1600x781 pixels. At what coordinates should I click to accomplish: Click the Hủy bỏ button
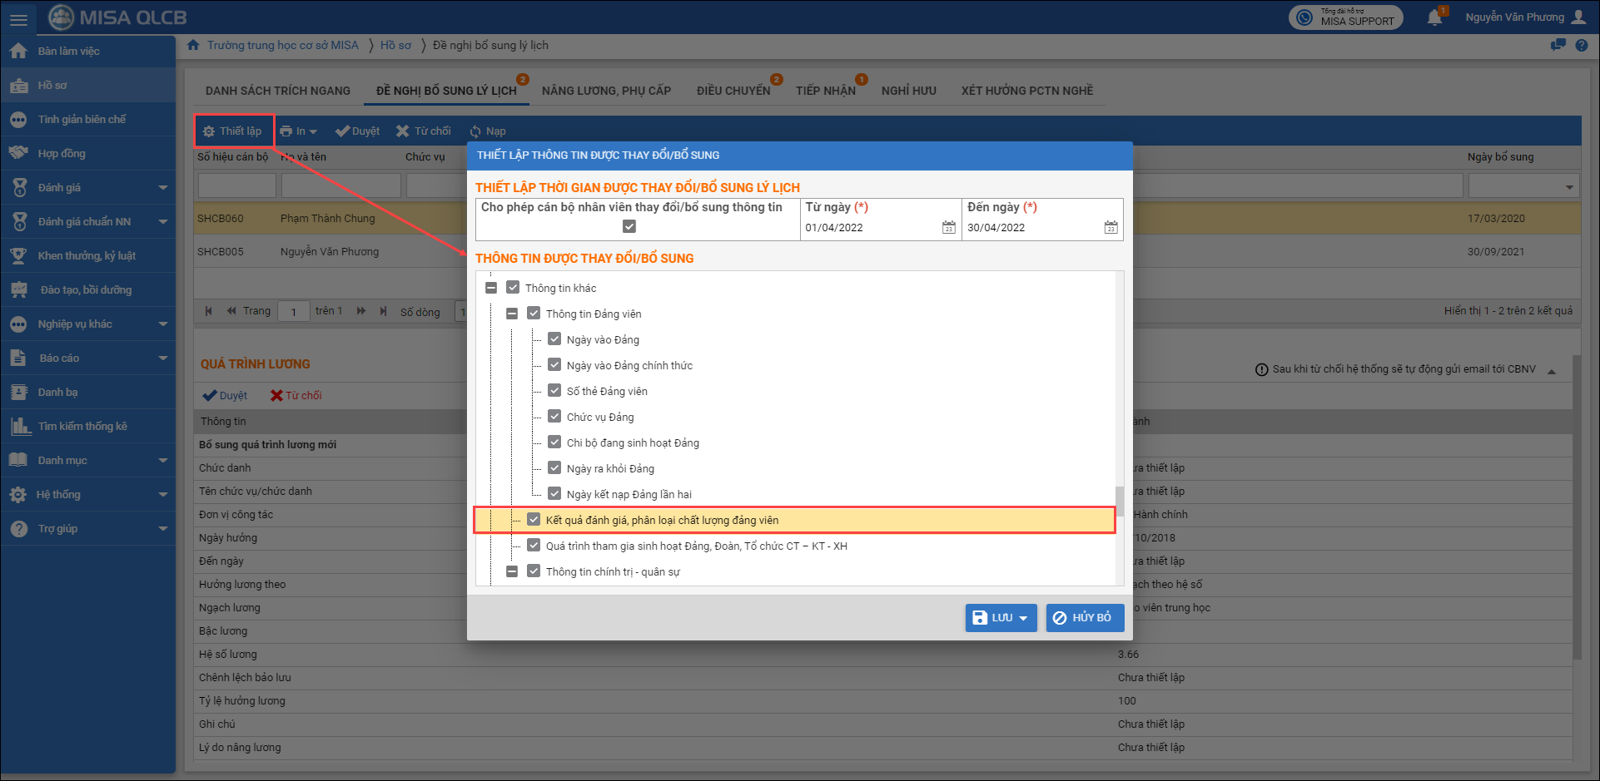(1084, 618)
